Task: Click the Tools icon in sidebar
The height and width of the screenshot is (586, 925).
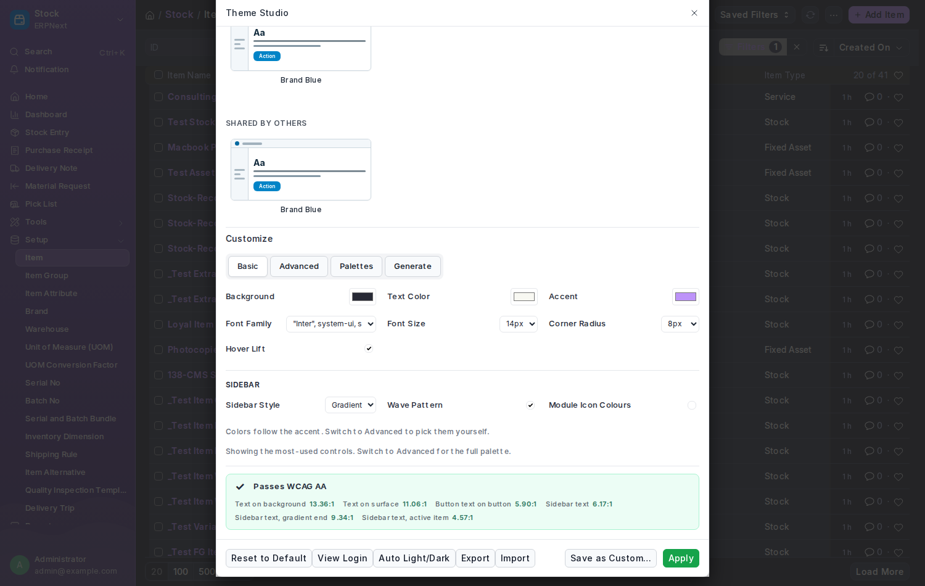Action: [x=15, y=222]
